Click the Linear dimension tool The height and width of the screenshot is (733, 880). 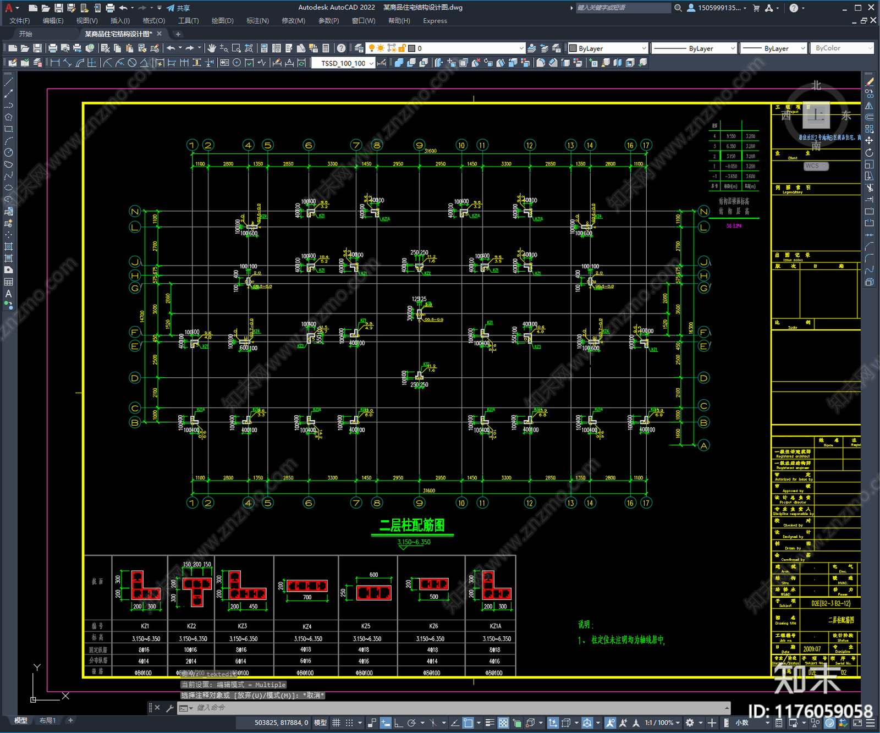(55, 63)
